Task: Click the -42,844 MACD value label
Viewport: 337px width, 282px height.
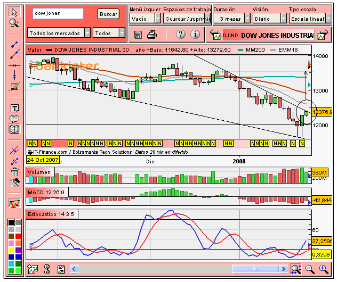Action: (322, 201)
